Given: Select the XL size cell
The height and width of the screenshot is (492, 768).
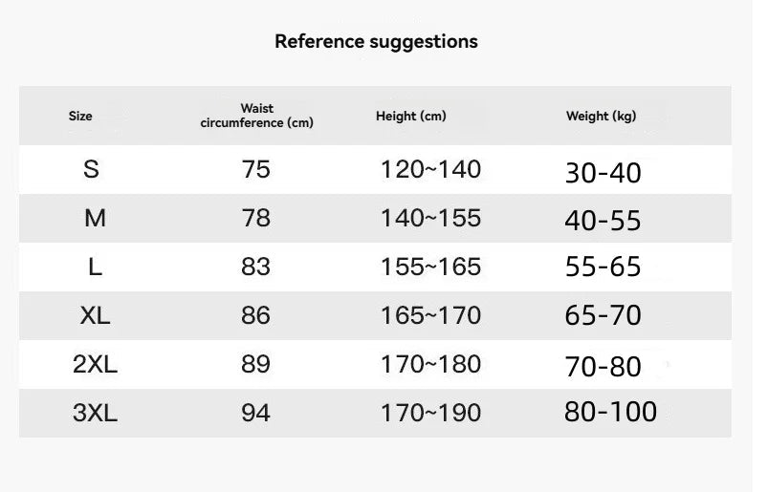Looking at the screenshot, I should pos(95,315).
